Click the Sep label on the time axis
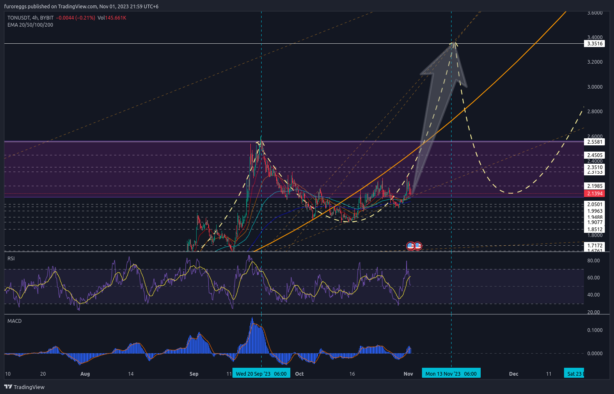Viewport: 614px width, 394px height. point(194,374)
